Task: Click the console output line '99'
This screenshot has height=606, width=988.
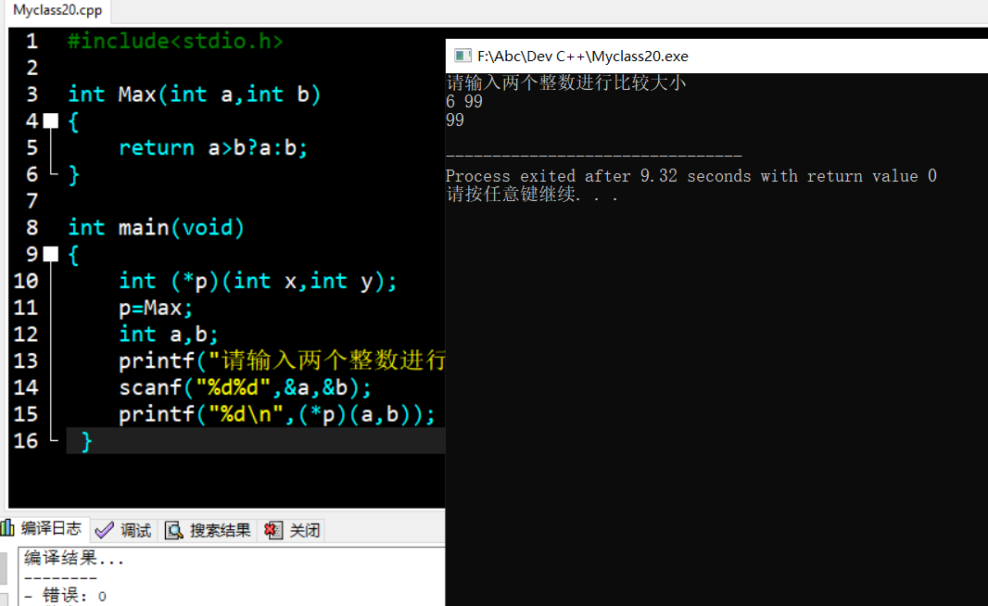Action: pos(454,120)
